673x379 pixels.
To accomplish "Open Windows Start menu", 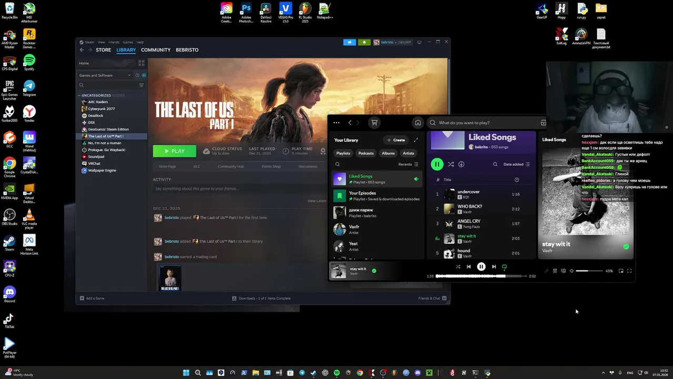I will [x=186, y=373].
